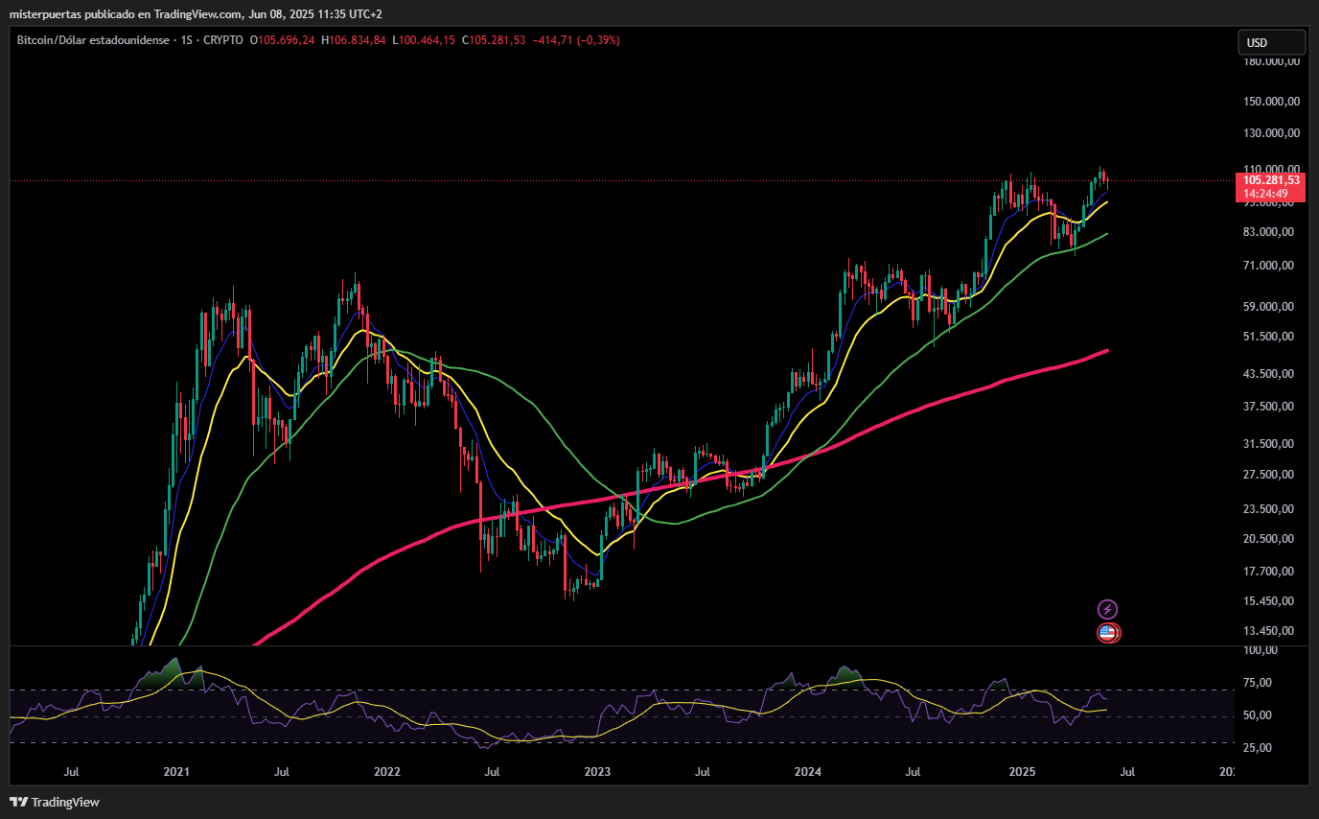Click the 23.500,00 price scale label
Viewport: 1319px width, 819px height.
[x=1270, y=509]
